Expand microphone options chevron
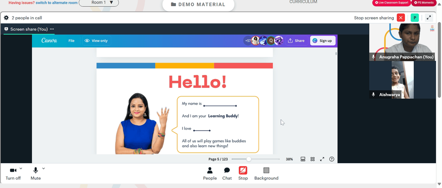The width and height of the screenshot is (442, 188). [43, 169]
